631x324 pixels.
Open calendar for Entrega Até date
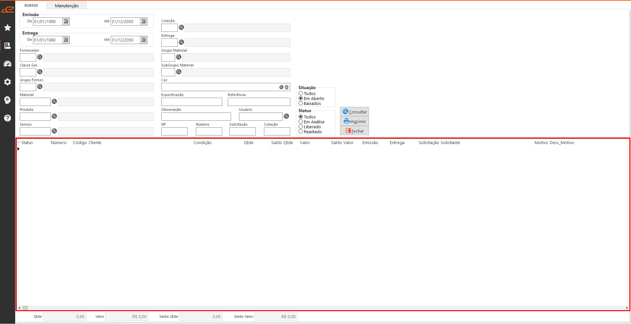(x=144, y=40)
